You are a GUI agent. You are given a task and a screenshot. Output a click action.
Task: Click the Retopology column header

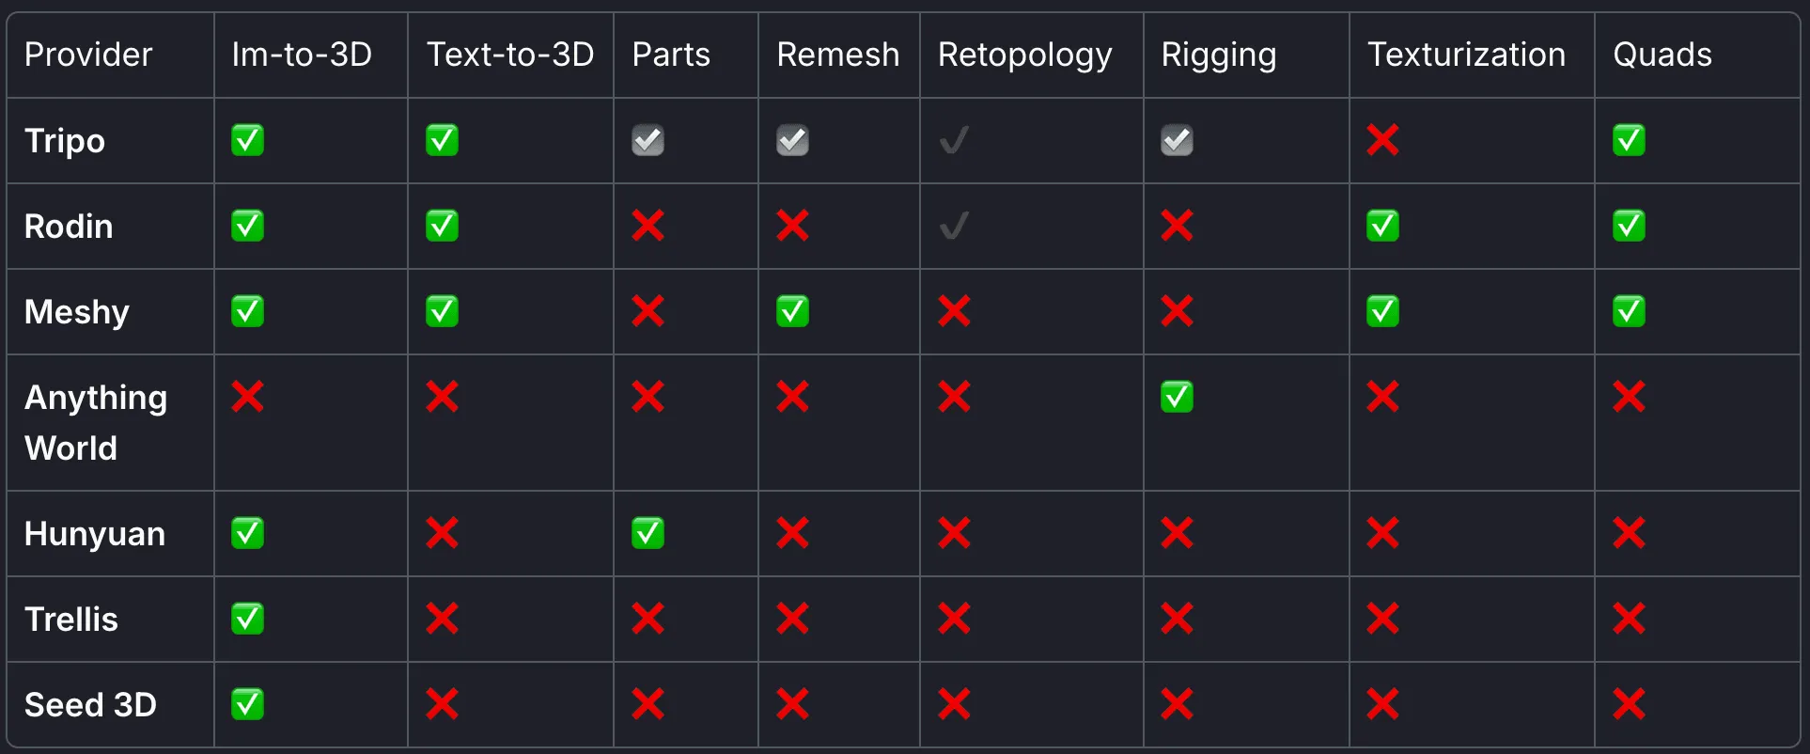(1024, 55)
